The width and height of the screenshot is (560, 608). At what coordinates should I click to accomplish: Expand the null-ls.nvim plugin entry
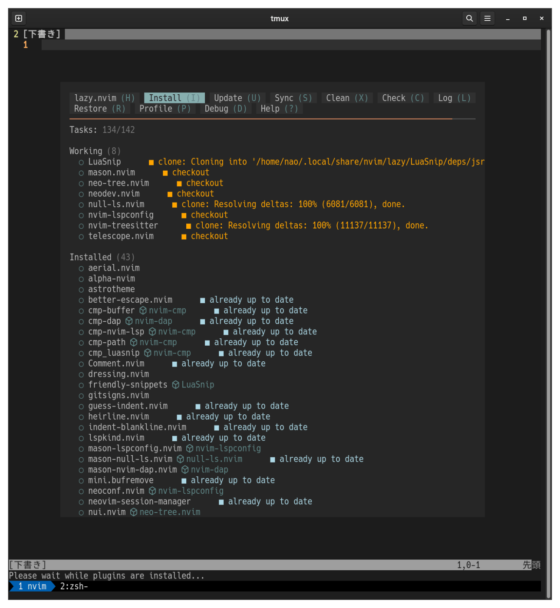tap(116, 205)
